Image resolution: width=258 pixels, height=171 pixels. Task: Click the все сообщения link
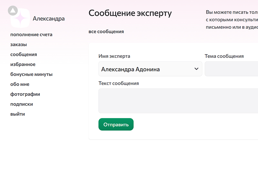click(106, 32)
